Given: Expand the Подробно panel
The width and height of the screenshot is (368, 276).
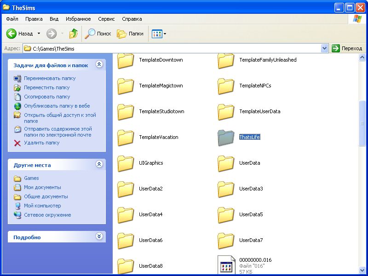Looking at the screenshot, I should [99, 236].
